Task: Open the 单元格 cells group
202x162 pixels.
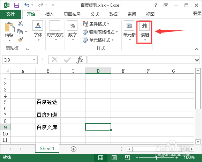Action: pyautogui.click(x=129, y=31)
